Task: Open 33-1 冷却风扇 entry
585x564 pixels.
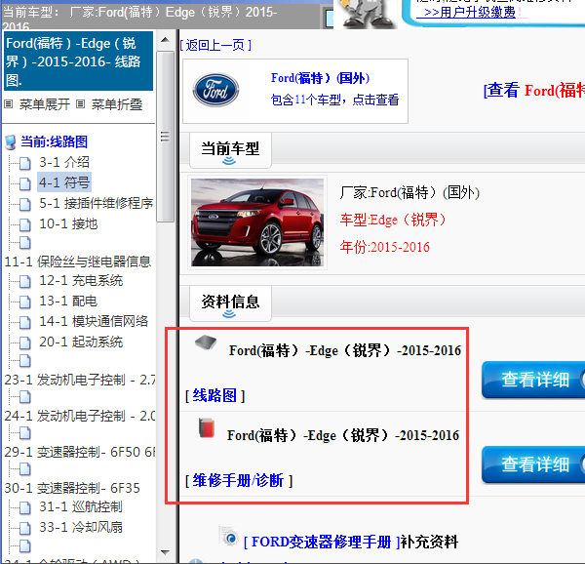Action: (x=81, y=528)
